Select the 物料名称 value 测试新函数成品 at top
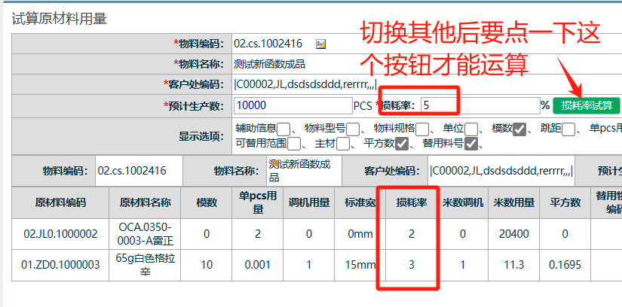The image size is (622, 307). pyautogui.click(x=270, y=64)
